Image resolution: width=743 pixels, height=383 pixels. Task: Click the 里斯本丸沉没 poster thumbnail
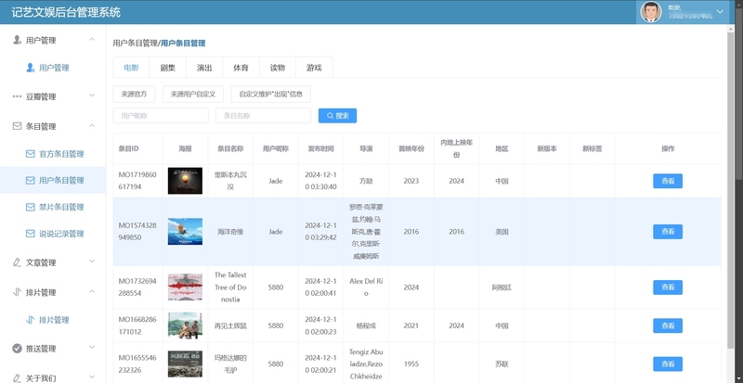(185, 181)
